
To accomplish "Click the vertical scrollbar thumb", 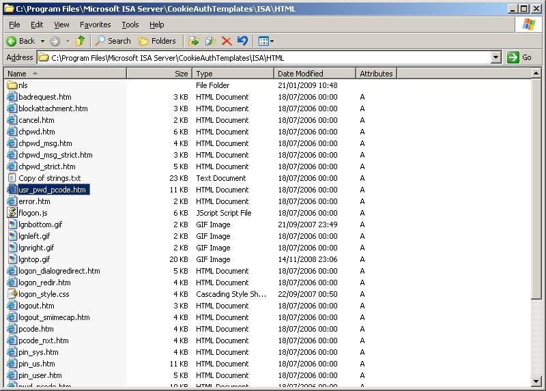I will click(x=536, y=188).
